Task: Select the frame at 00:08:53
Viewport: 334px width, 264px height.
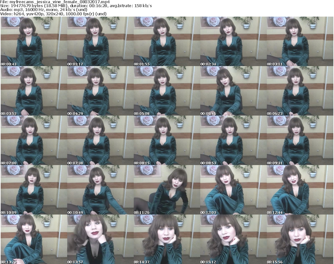Action: coord(233,140)
